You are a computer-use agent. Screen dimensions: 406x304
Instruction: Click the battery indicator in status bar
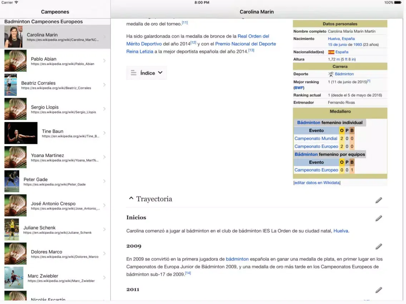(x=398, y=2)
